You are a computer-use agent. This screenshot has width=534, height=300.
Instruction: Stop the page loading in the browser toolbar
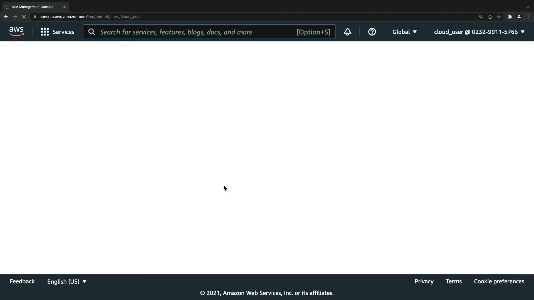point(24,17)
